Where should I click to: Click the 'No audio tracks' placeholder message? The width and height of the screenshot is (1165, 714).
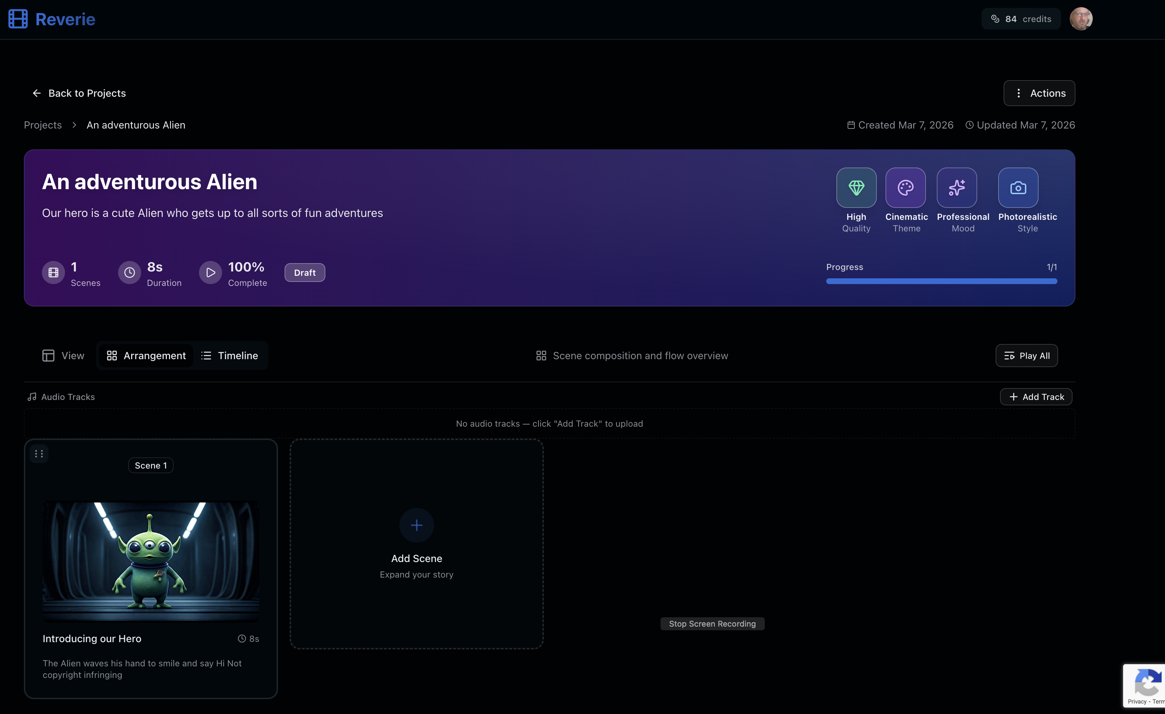[549, 423]
